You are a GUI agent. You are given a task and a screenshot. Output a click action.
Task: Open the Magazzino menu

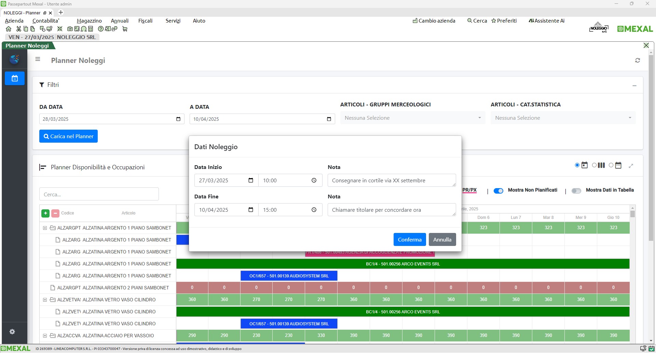point(89,21)
